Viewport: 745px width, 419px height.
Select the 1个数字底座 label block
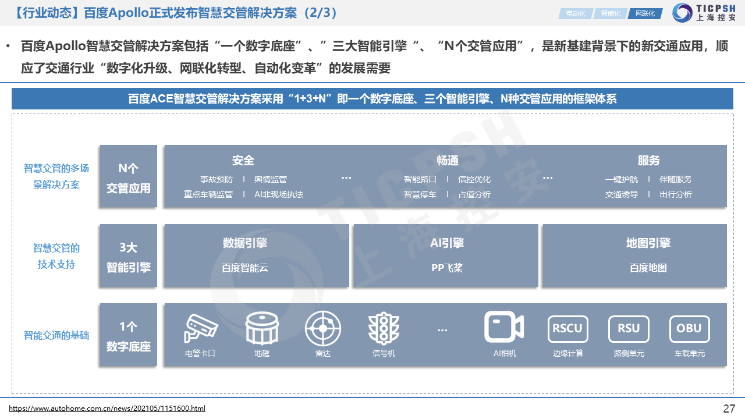(x=128, y=335)
